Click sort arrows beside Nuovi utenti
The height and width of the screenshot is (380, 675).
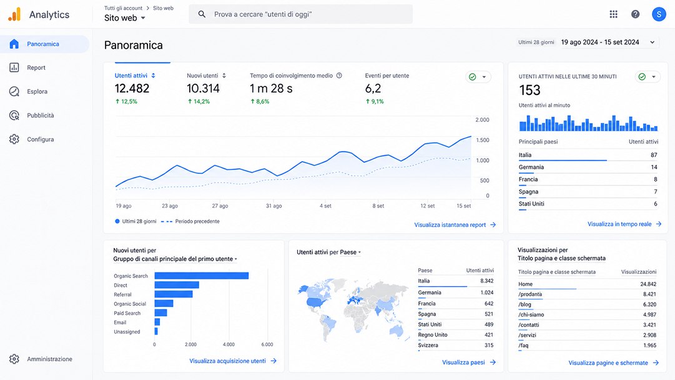point(224,76)
